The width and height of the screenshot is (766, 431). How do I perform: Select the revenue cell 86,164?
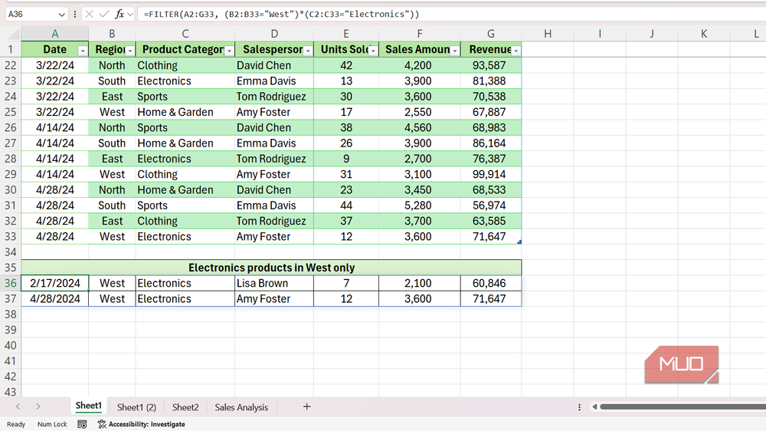click(x=491, y=143)
